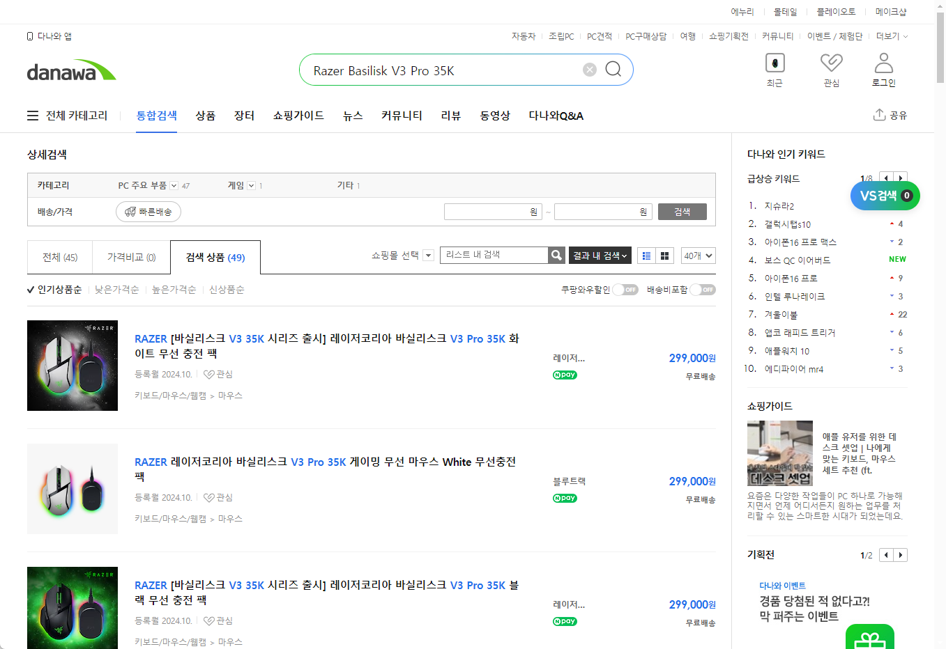Toggle the 쿠팡와우할인 switch
Screen dimensions: 946x649
(x=625, y=290)
